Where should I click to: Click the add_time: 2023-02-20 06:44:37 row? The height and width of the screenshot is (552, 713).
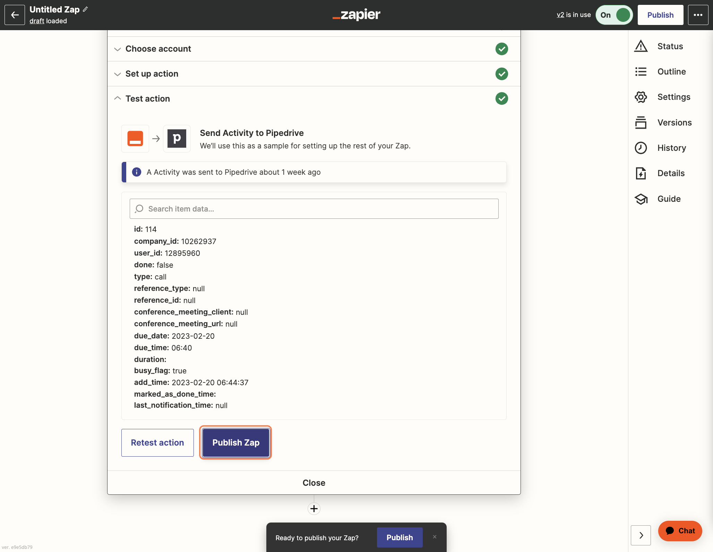191,382
